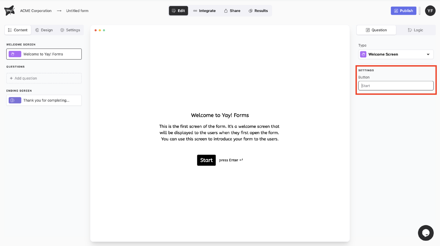This screenshot has width=440, height=246.
Task: Open the Settings tab in left panel
Action: tap(70, 30)
